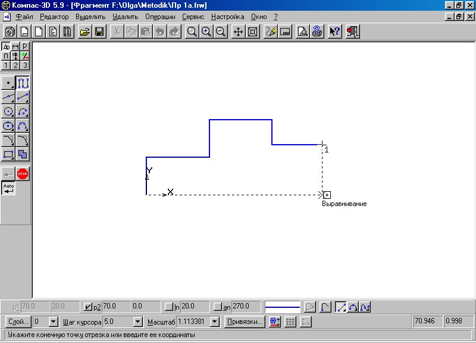The width and height of the screenshot is (476, 343).
Task: Open the scale (Масштаб) dropdown
Action: pos(215,322)
